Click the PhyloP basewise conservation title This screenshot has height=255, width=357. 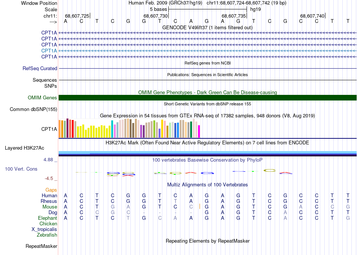pos(207,160)
